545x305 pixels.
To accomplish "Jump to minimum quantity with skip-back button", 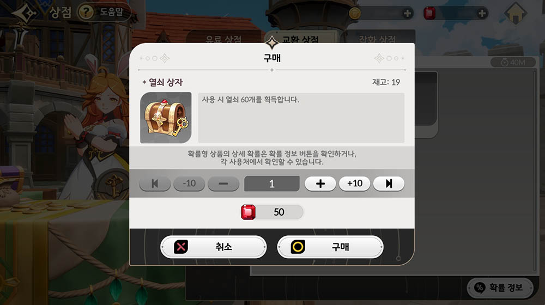I will coord(155,184).
